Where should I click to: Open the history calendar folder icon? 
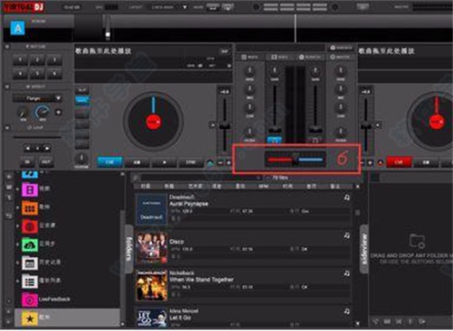[30, 263]
